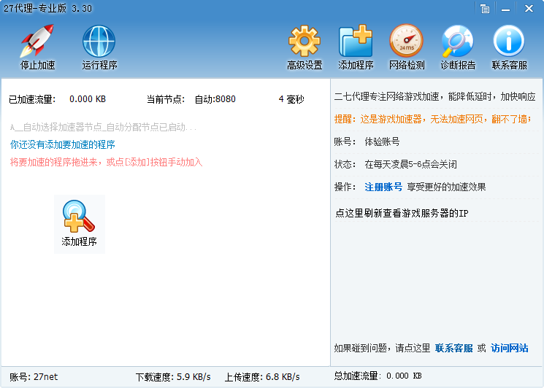Open the title bar menu icon
The height and width of the screenshot is (388, 544).
(485, 8)
